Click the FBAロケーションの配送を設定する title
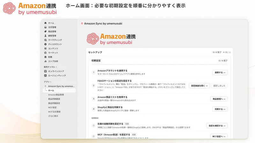This screenshot has height=143, width=255. click(x=114, y=81)
